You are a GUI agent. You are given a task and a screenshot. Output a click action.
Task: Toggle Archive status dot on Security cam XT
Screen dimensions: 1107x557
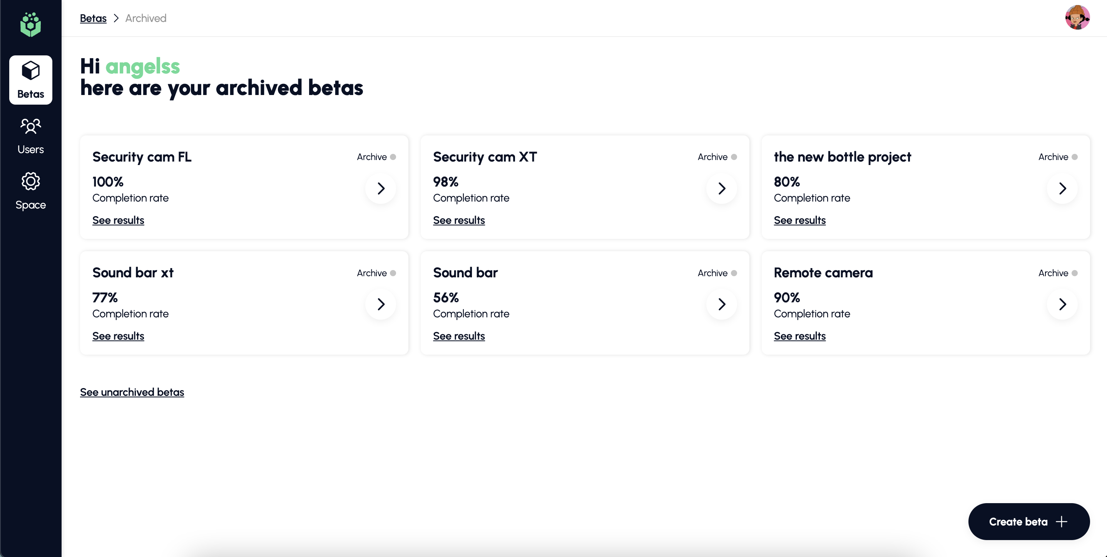point(734,157)
